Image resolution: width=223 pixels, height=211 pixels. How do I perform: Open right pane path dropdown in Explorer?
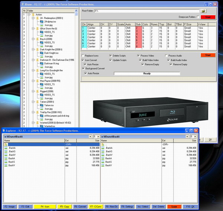coord(187,137)
